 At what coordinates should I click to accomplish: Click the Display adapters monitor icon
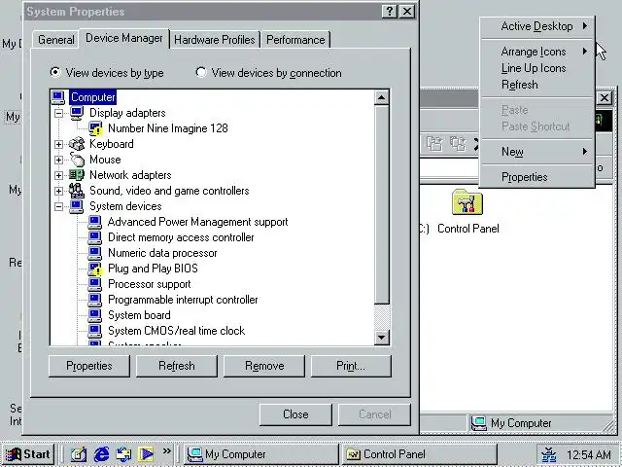coord(77,113)
